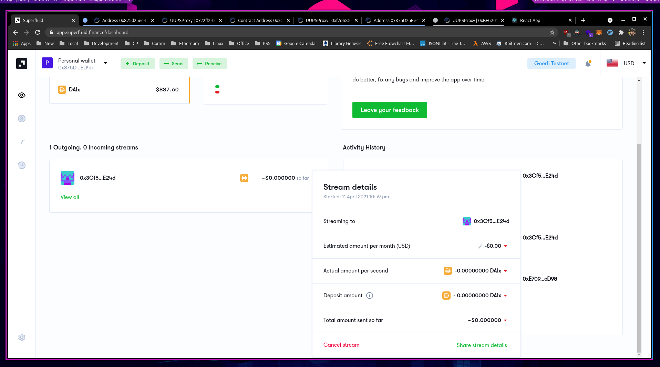Click the Cancel stream link
The image size is (660, 367).
341,345
